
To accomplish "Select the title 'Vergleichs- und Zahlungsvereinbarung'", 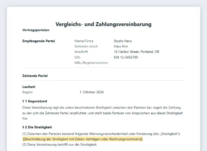I will pos(103,24).
